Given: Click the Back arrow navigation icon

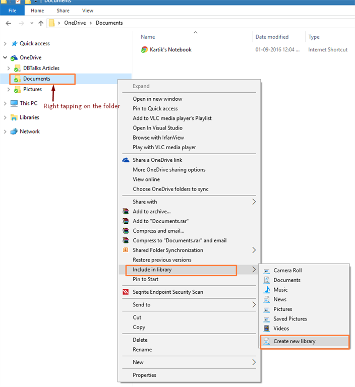Looking at the screenshot, I should (x=9, y=23).
